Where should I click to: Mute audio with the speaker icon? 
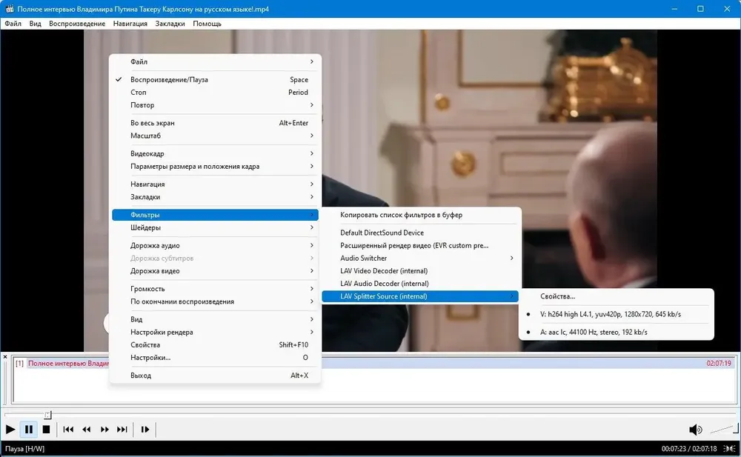[x=695, y=429]
